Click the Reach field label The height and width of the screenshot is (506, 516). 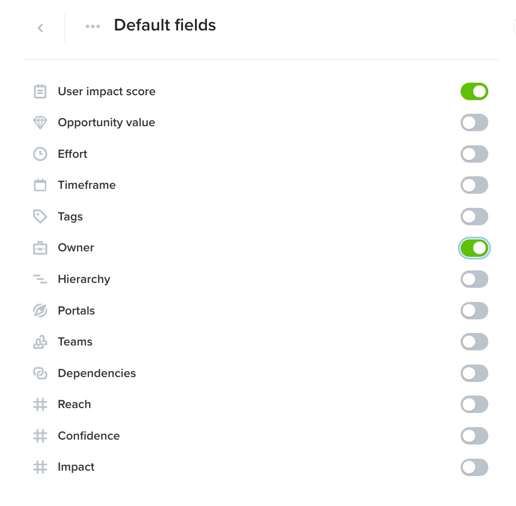tap(74, 404)
